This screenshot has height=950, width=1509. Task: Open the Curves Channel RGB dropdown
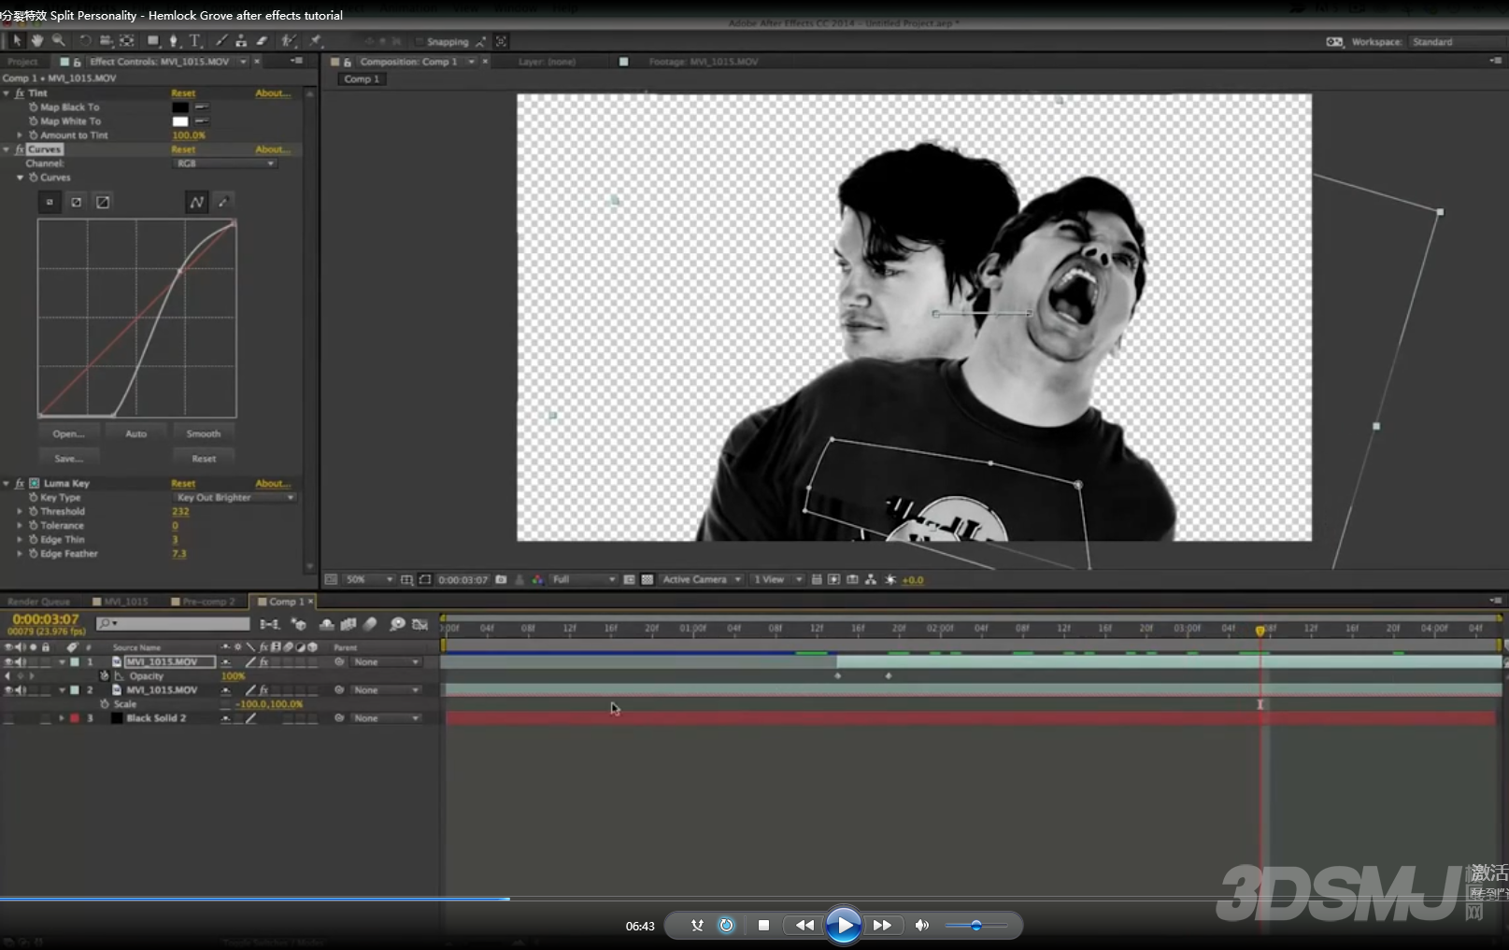(x=225, y=163)
